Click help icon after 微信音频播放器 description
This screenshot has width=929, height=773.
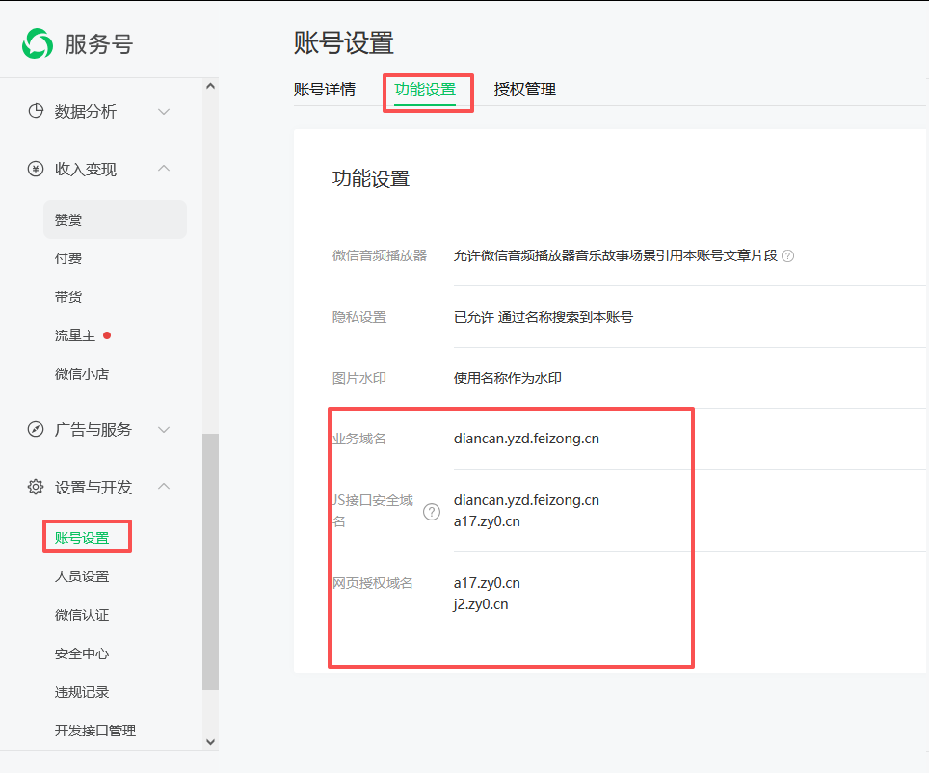(x=787, y=256)
